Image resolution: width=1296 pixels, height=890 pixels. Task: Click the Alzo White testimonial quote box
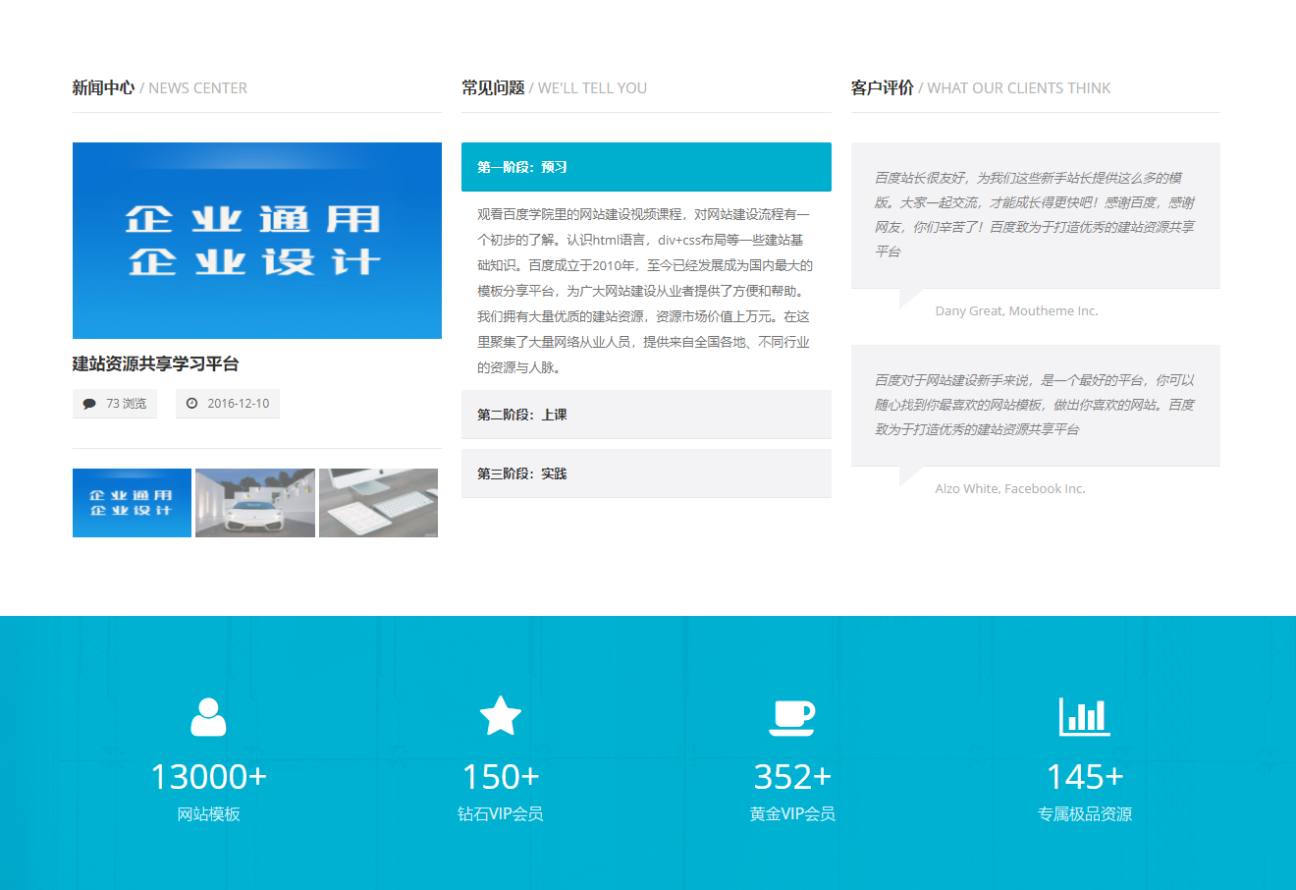[1035, 405]
